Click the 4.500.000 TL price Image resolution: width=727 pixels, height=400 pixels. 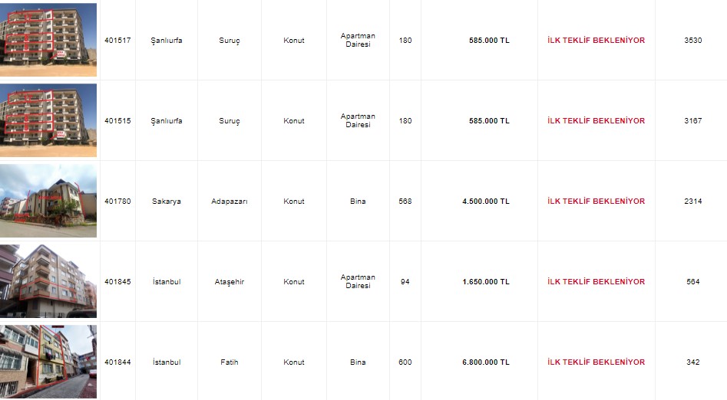click(x=485, y=202)
